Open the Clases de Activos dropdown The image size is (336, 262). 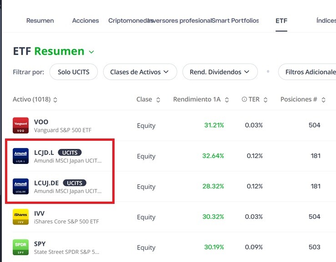(x=140, y=72)
